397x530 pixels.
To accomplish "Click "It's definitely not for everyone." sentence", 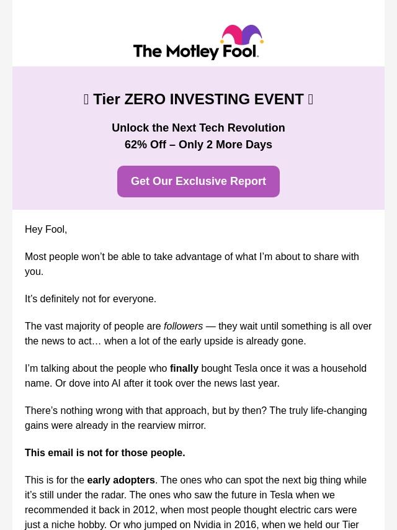I will 91,299.
